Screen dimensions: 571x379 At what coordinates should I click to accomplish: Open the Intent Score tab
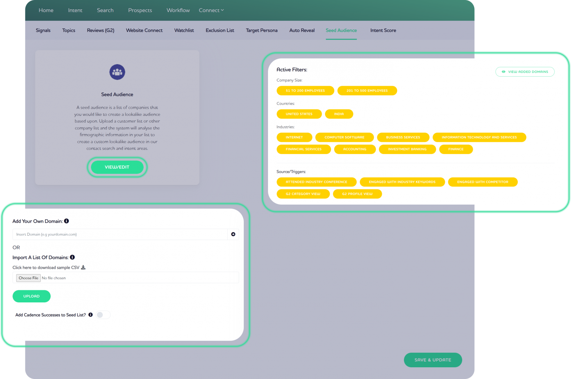(383, 30)
